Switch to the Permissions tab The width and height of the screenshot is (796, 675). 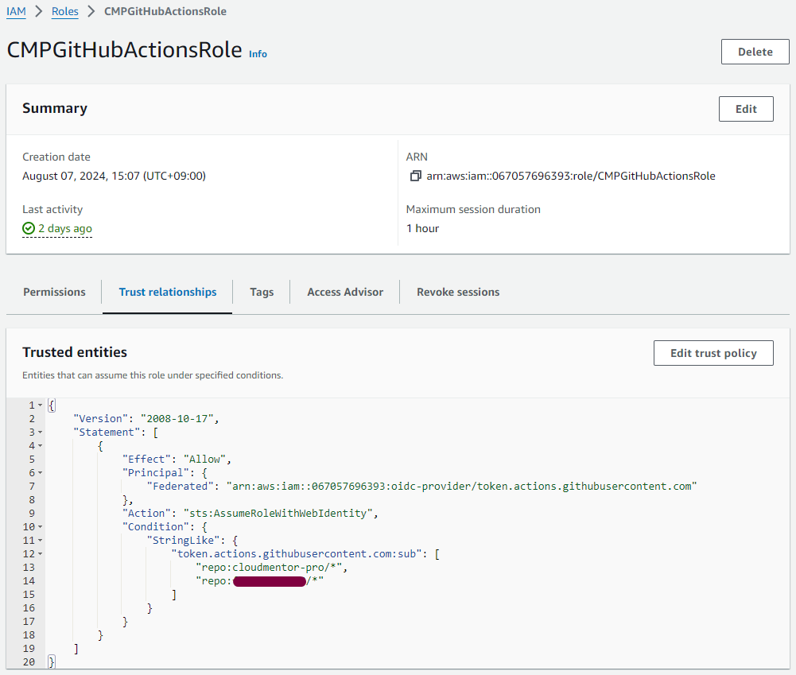tap(54, 292)
